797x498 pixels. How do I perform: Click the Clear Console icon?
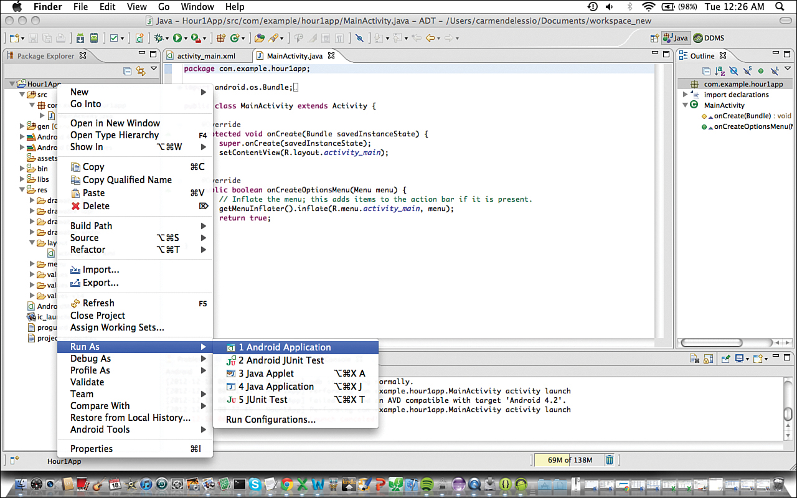[x=694, y=359]
